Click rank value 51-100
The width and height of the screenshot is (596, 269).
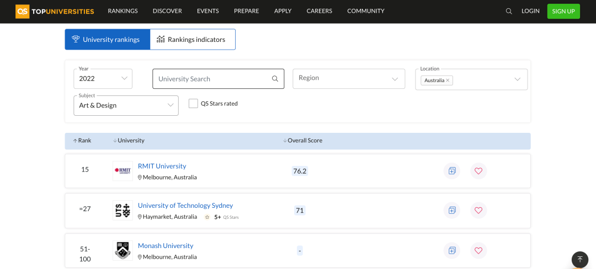click(x=85, y=254)
